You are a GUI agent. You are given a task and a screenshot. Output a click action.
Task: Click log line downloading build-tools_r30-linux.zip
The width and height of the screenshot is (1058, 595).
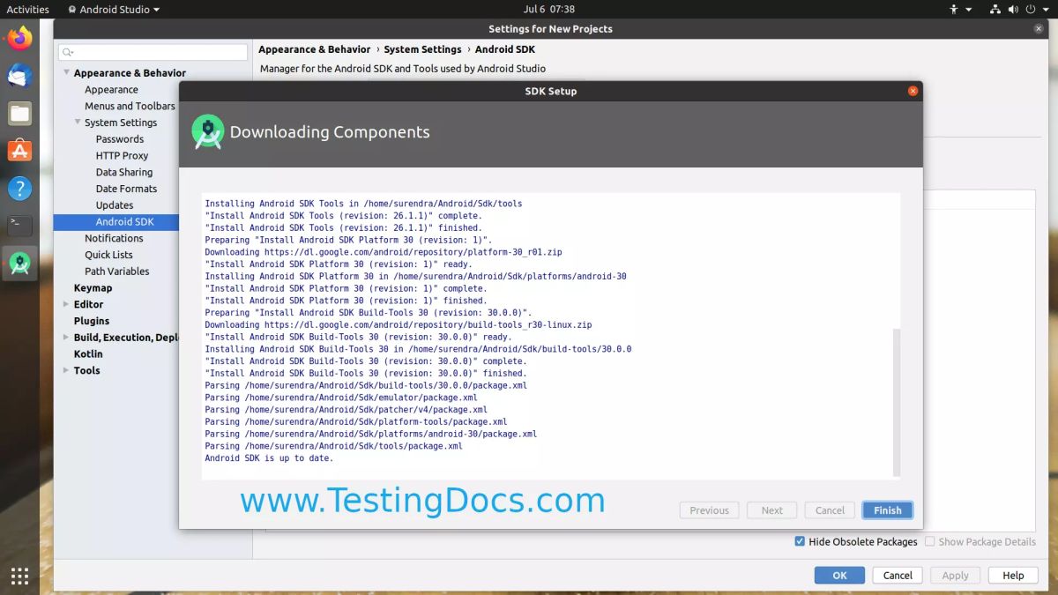(399, 325)
